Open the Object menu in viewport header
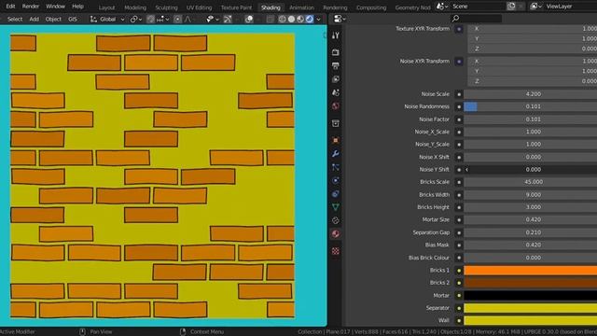597x336 pixels. point(53,19)
